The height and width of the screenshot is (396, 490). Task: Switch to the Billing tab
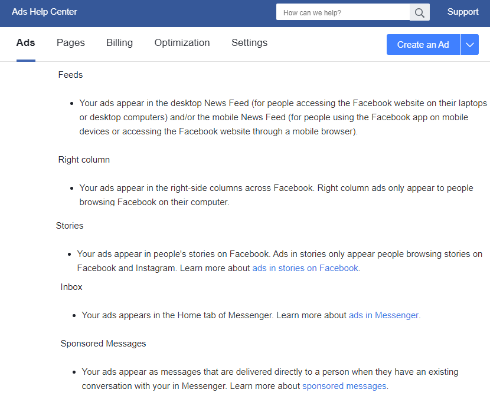coord(119,42)
